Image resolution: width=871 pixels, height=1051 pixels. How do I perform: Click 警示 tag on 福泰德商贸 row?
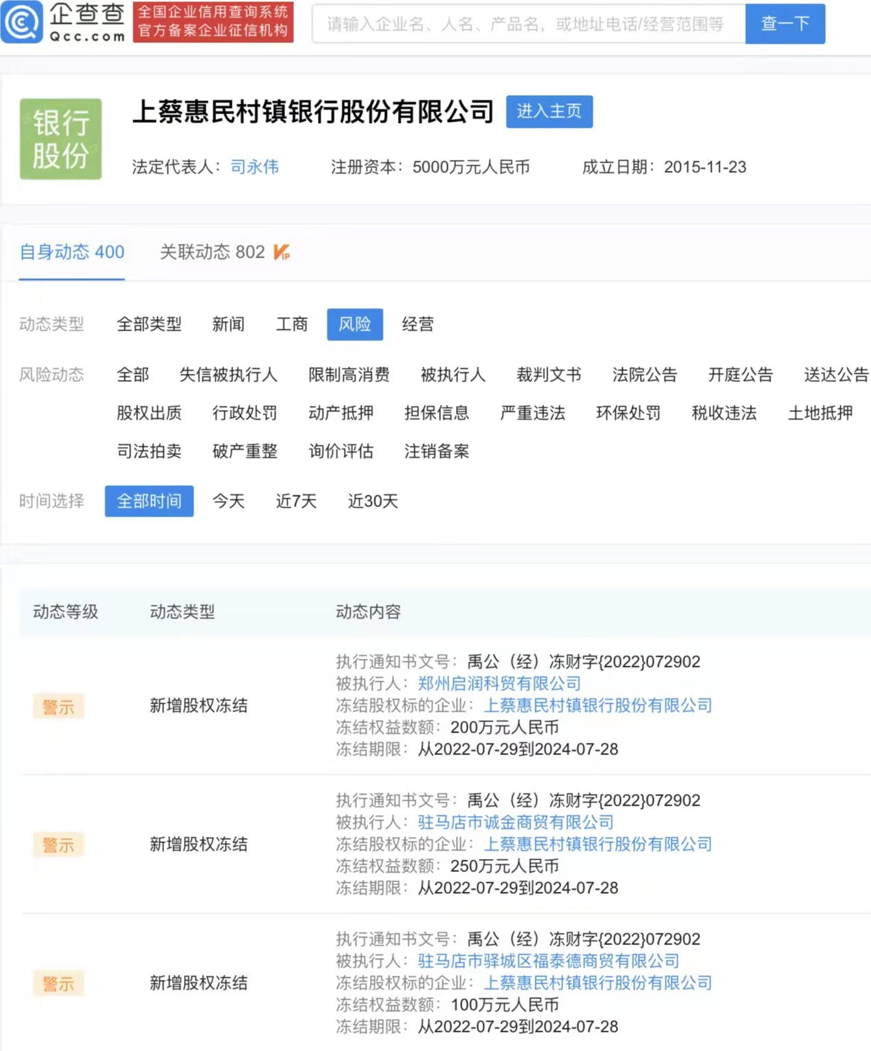tap(58, 984)
